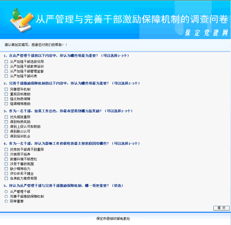This screenshot has height=225, width=231.
Task: Enable 强调精神激励 checkbox
Action: pos(6,104)
